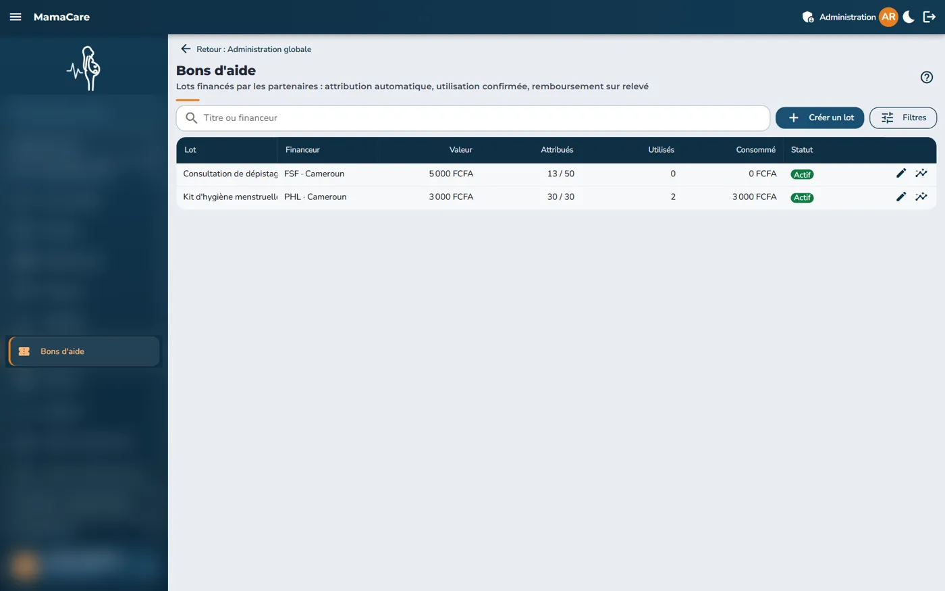
Task: Click the Bons d'aide page heading
Action: 216,70
